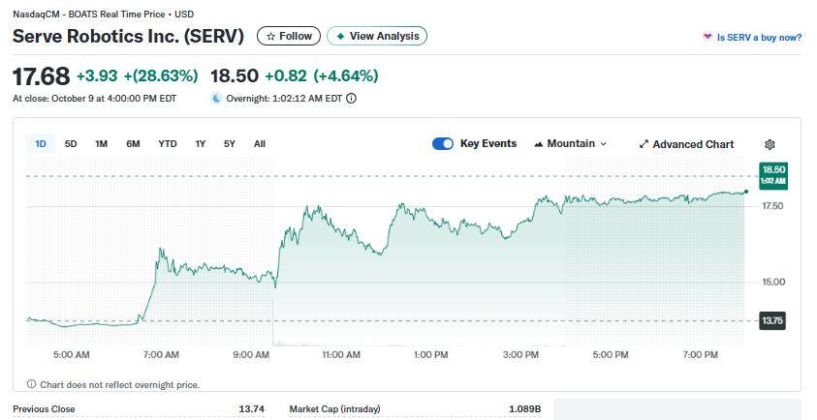Screen dimensions: 817x420
Task: Show the YTD chart range
Action: point(168,144)
